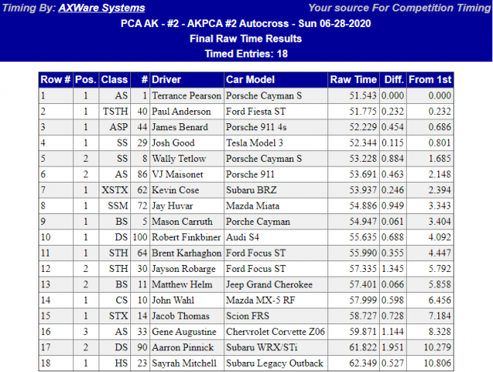Select driver Sayrah Mitchell in last row
Screen dimensions: 493x372
pos(182,363)
